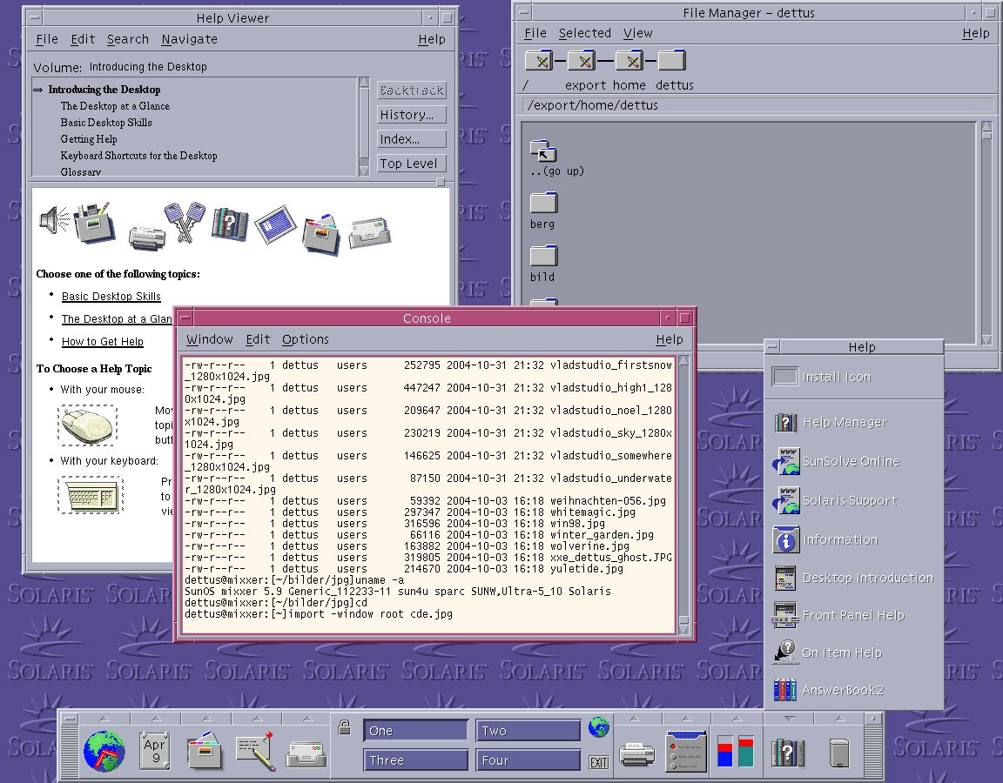Open the desktop style manager icon

coord(686,752)
